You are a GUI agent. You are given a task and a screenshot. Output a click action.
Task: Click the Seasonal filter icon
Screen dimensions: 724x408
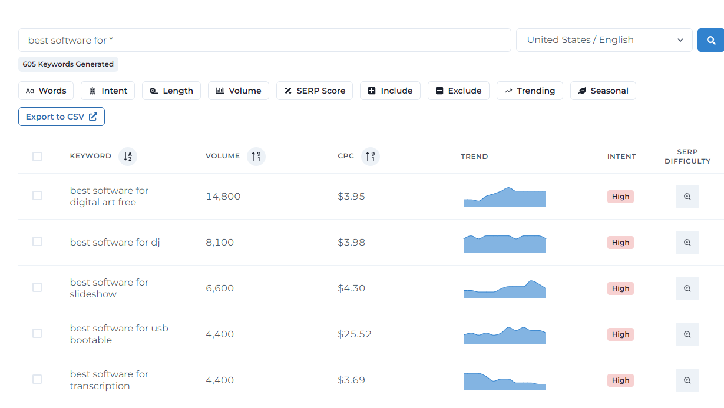point(603,91)
